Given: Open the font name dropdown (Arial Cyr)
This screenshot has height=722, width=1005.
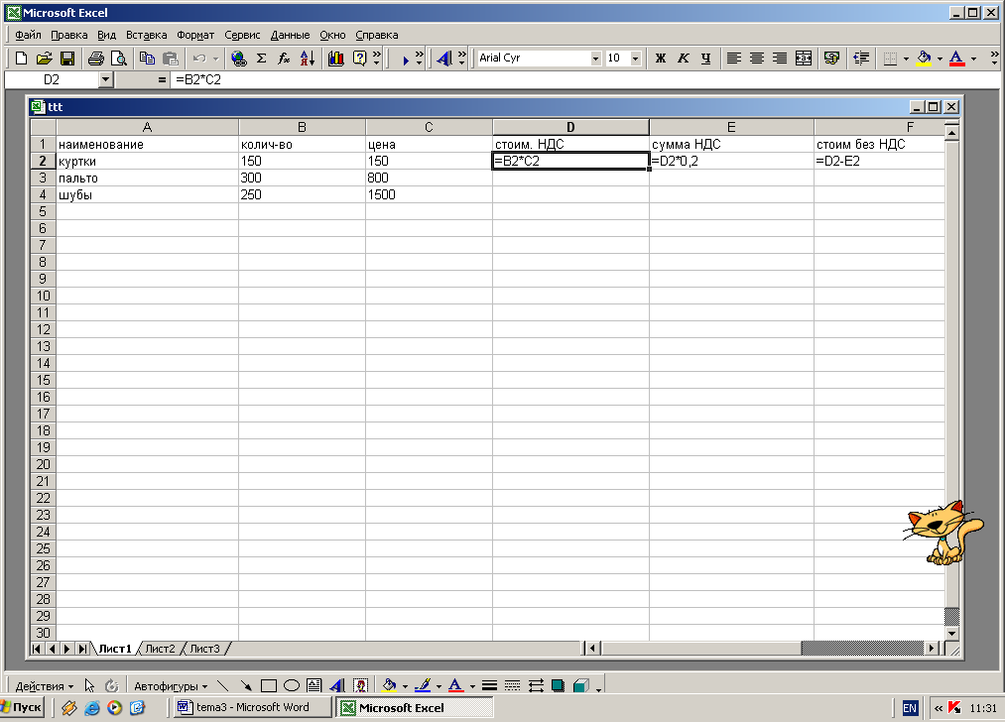Looking at the screenshot, I should [x=595, y=59].
